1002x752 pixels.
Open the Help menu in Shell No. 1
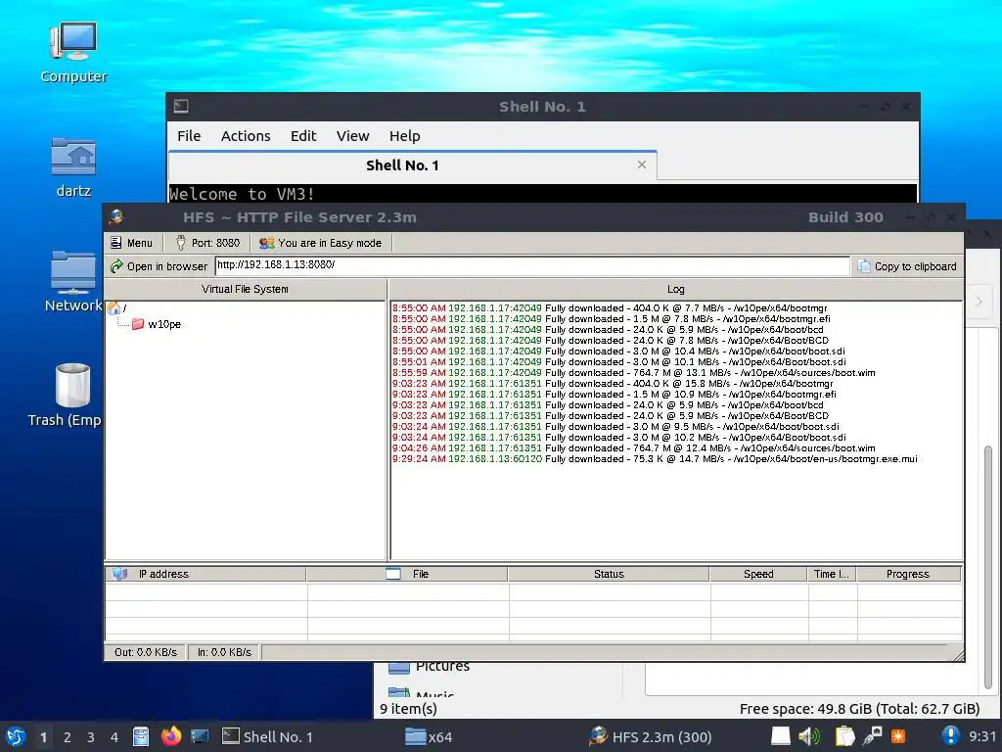pyautogui.click(x=404, y=135)
